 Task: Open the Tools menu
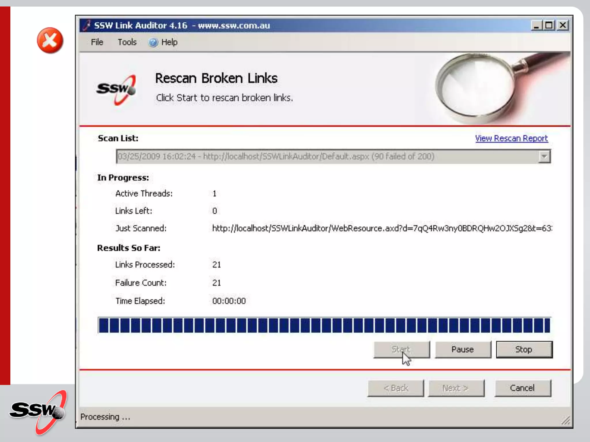[x=127, y=42]
